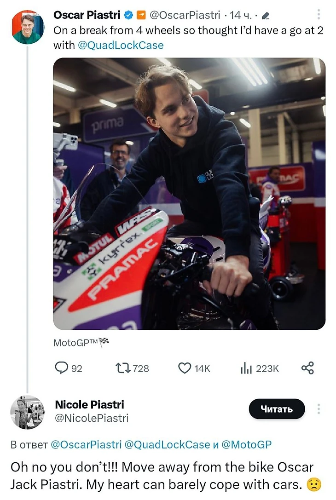The height and width of the screenshot is (500, 336).
Task: Share the post via share icon
Action: 307,368
